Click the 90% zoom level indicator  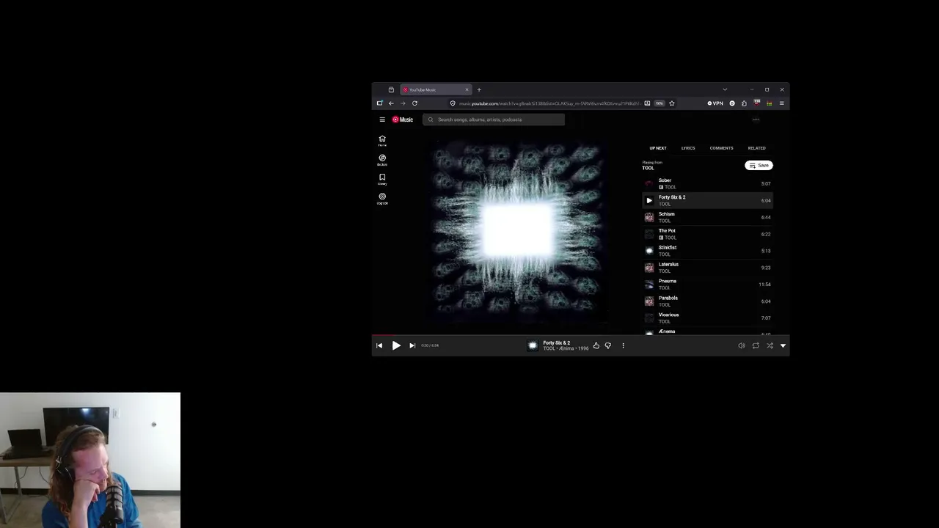[x=660, y=103]
